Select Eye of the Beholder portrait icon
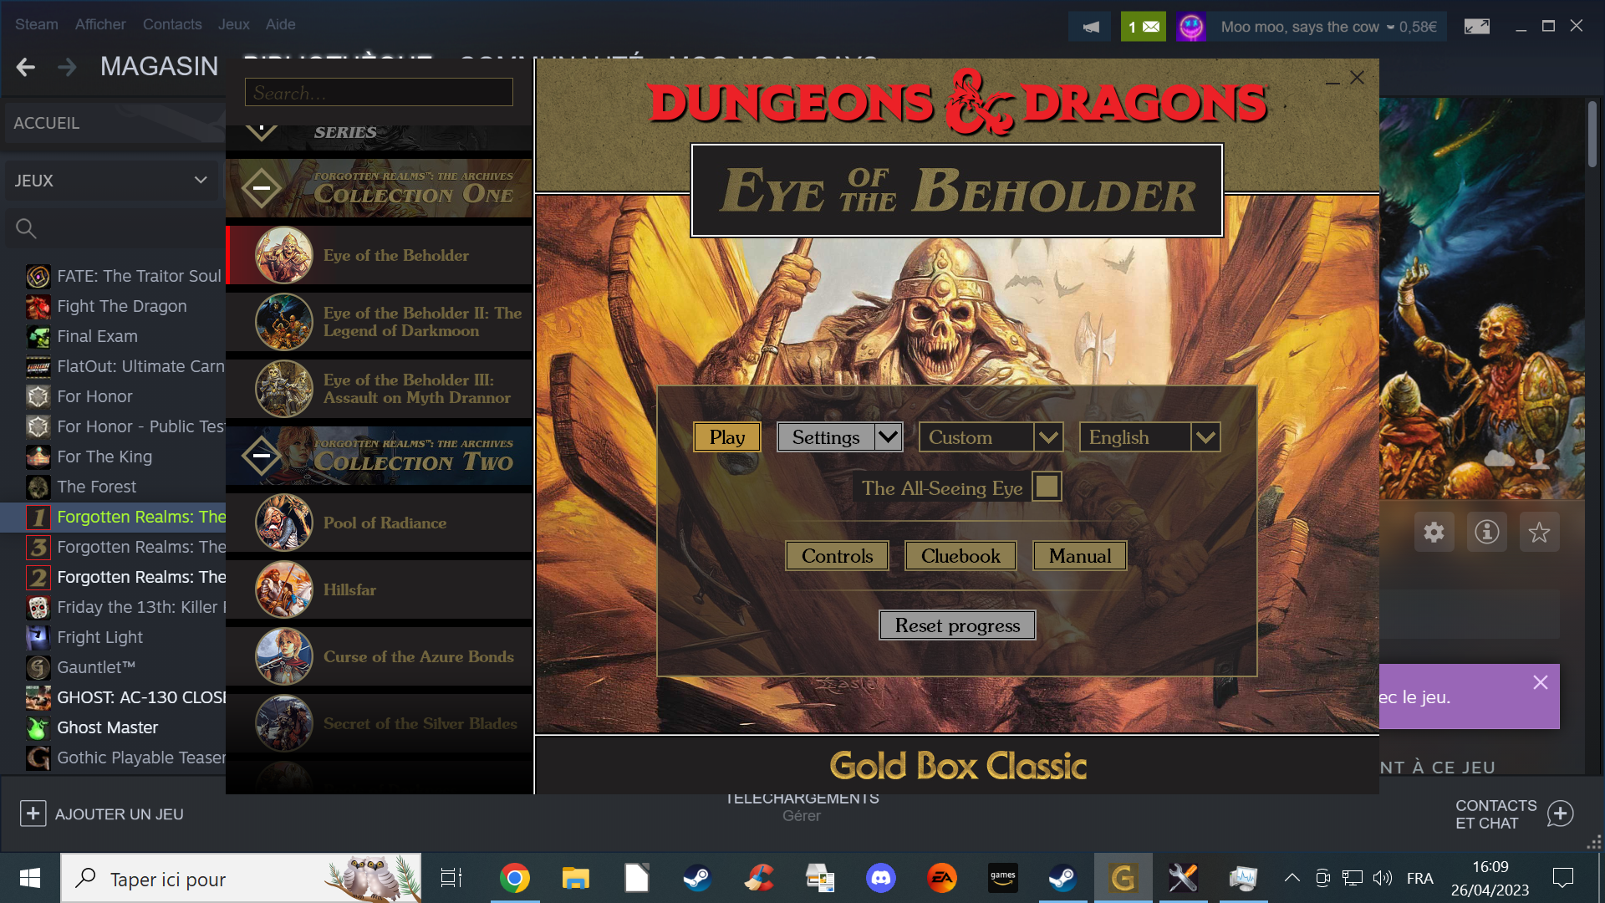The width and height of the screenshot is (1605, 903). (x=284, y=255)
